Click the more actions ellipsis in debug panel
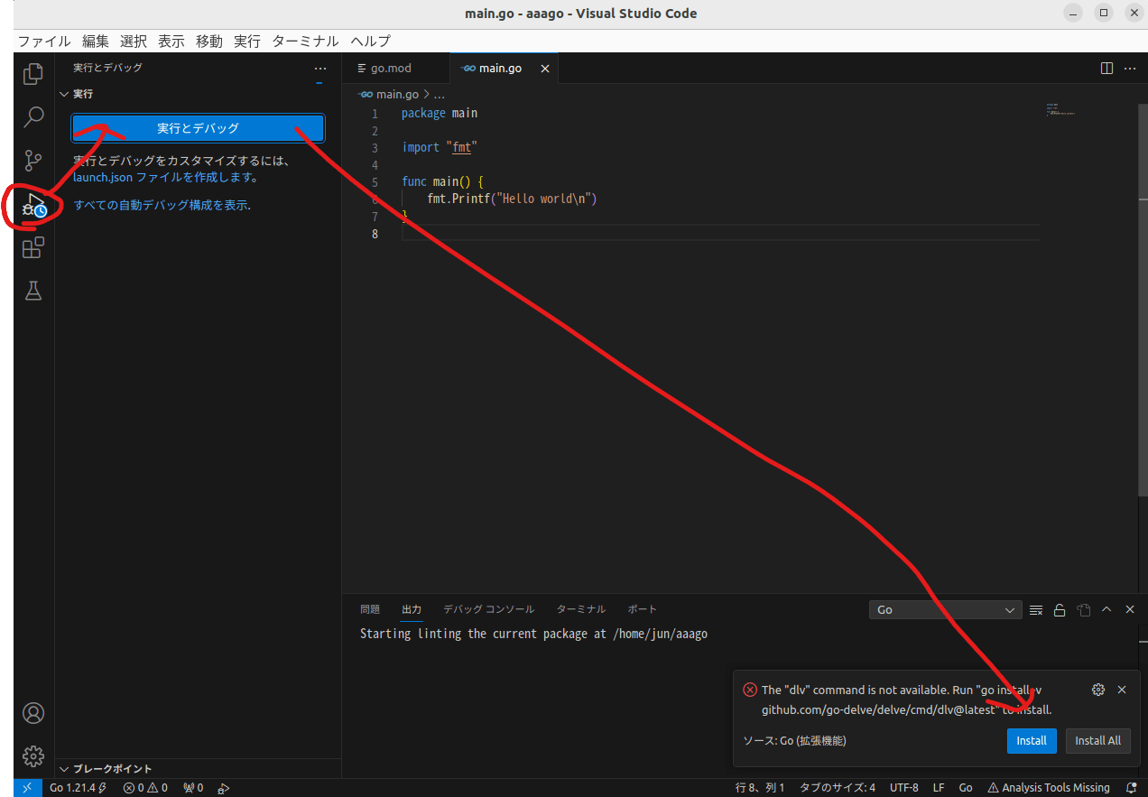1148x797 pixels. [320, 68]
